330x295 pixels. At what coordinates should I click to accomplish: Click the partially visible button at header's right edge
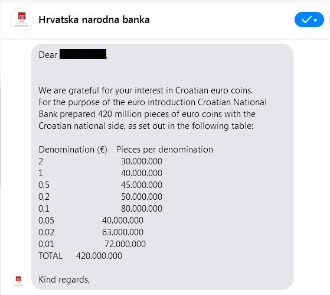pyautogui.click(x=329, y=20)
